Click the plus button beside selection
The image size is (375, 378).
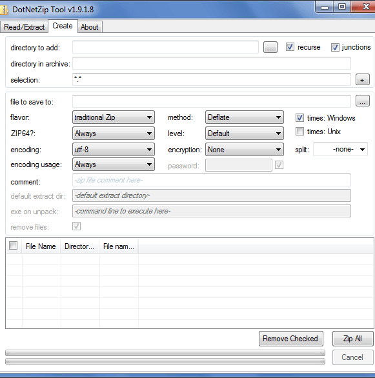(x=363, y=79)
